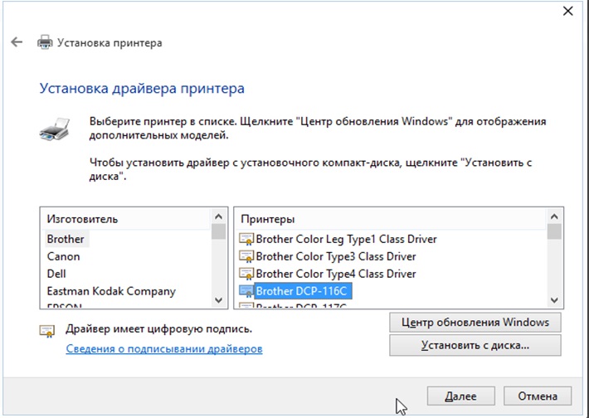Click driver icon of Brother Color Type4
Image resolution: width=589 pixels, height=418 pixels.
tap(246, 274)
